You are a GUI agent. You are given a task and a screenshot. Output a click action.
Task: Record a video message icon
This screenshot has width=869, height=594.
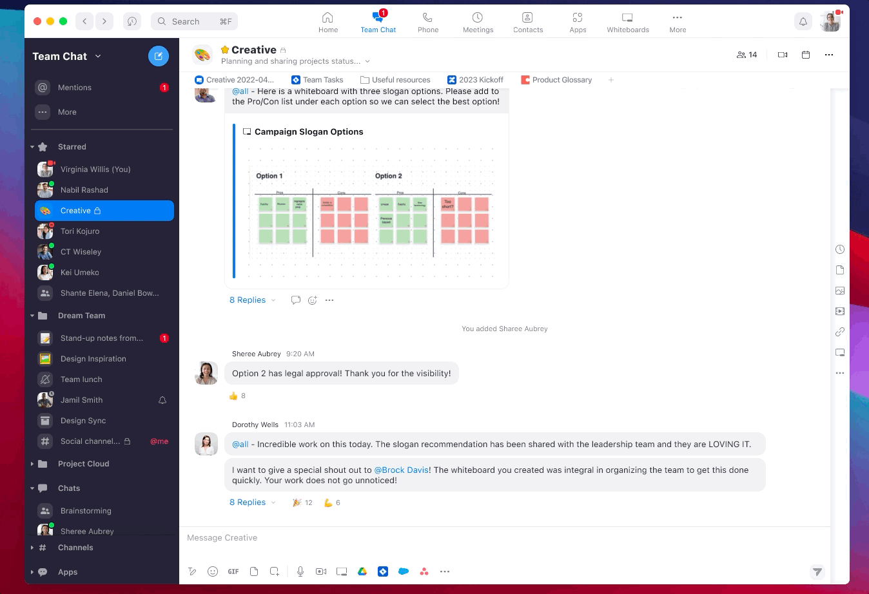pyautogui.click(x=321, y=571)
